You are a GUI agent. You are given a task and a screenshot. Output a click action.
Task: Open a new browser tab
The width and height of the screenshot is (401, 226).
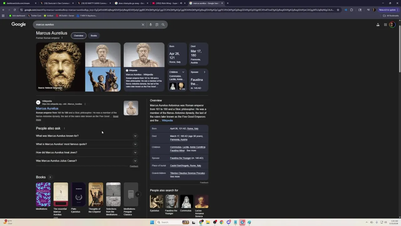[x=228, y=3]
